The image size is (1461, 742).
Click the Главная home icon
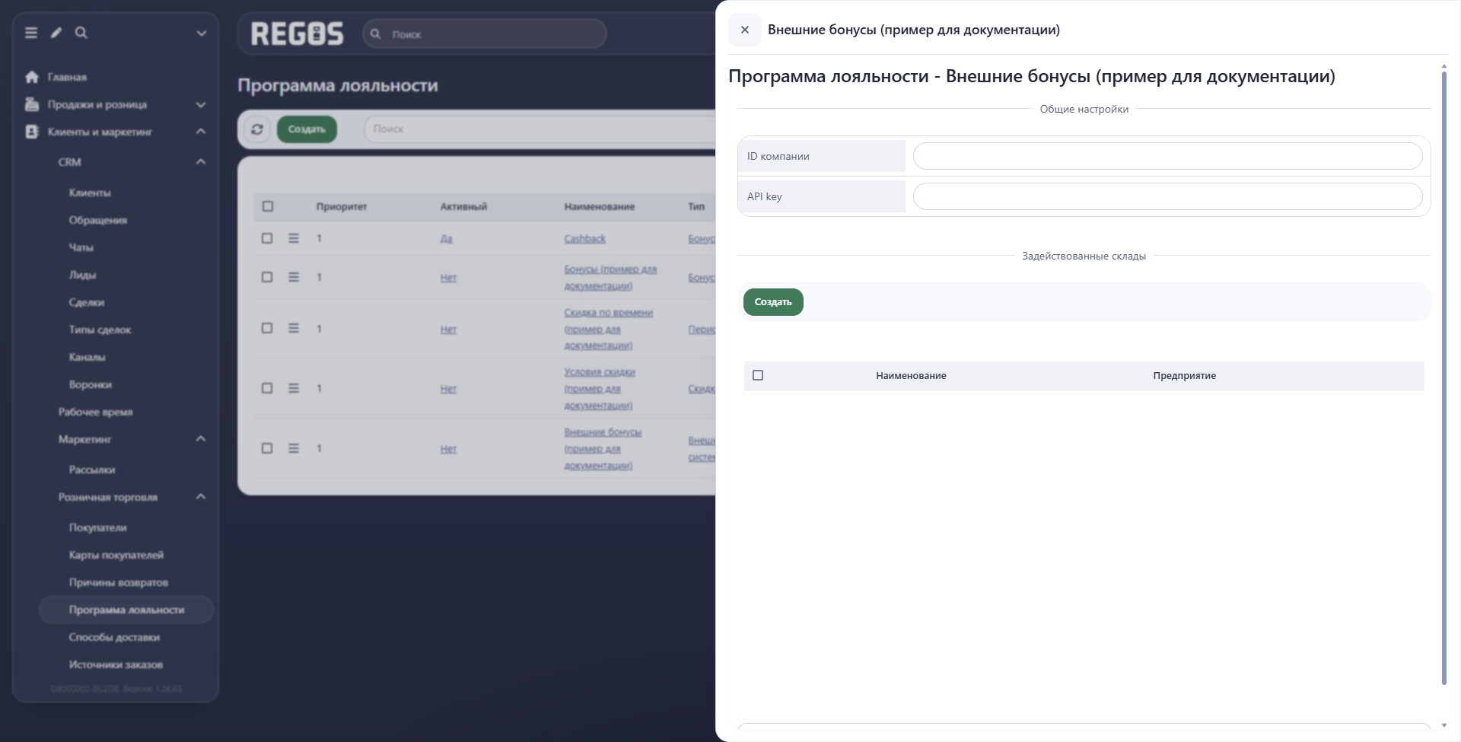tap(32, 77)
